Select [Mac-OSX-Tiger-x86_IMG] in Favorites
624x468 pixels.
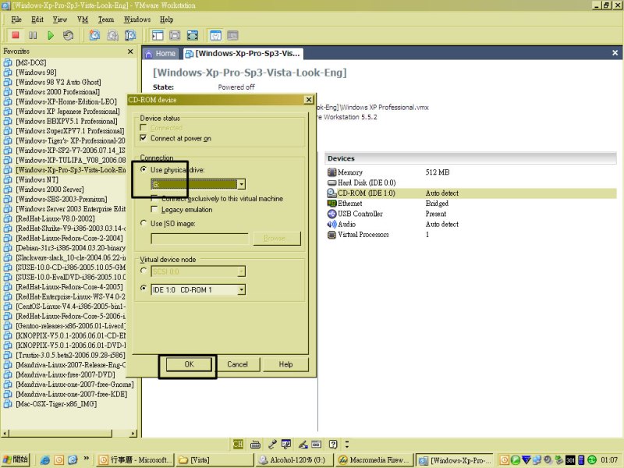(56, 403)
